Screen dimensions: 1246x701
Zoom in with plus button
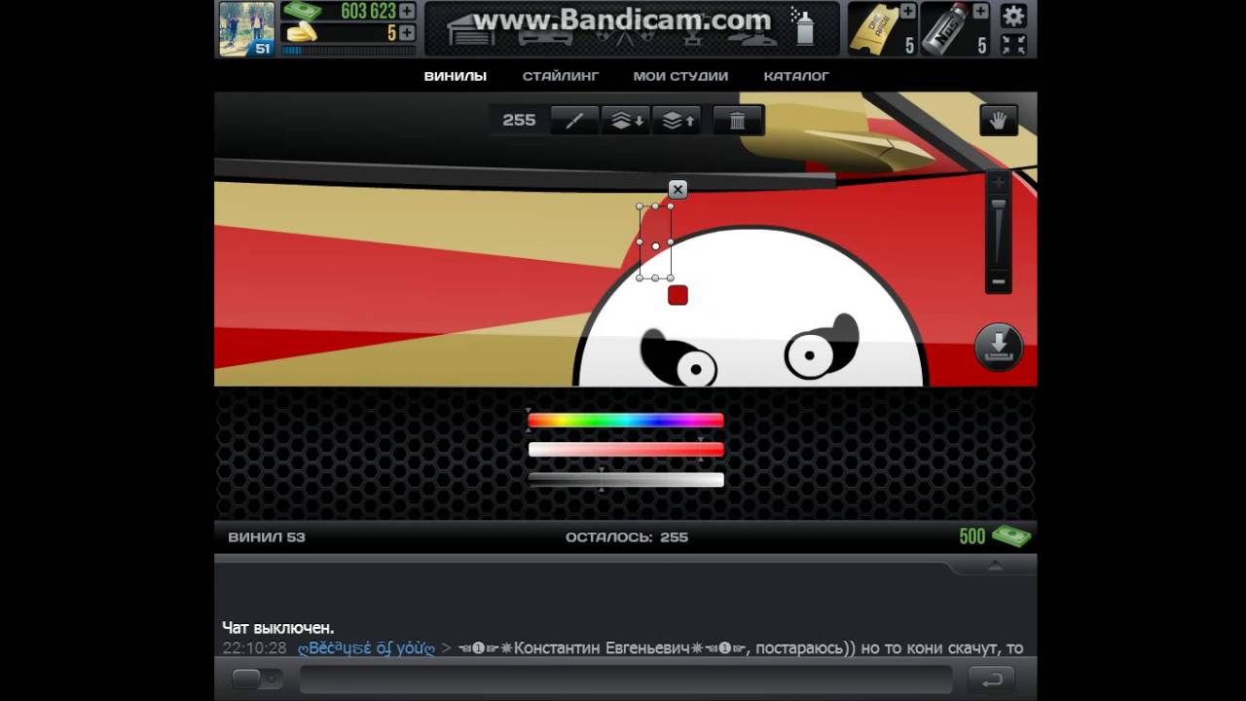tap(998, 183)
